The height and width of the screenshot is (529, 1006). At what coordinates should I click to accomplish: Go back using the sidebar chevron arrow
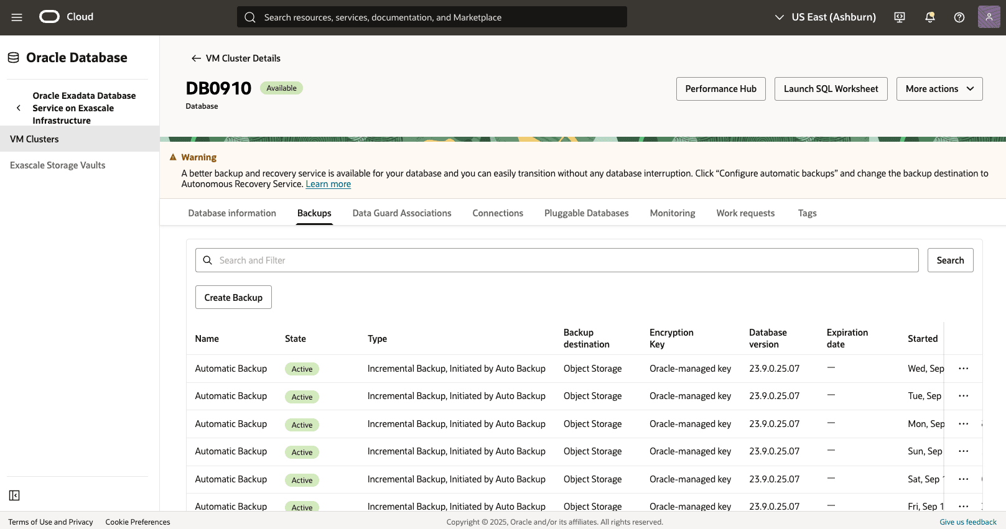(x=19, y=108)
